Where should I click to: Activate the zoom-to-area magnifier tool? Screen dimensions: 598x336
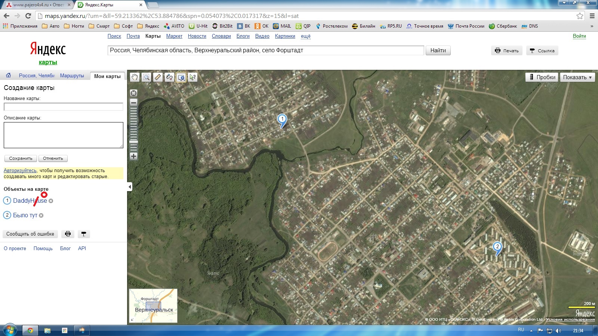146,77
